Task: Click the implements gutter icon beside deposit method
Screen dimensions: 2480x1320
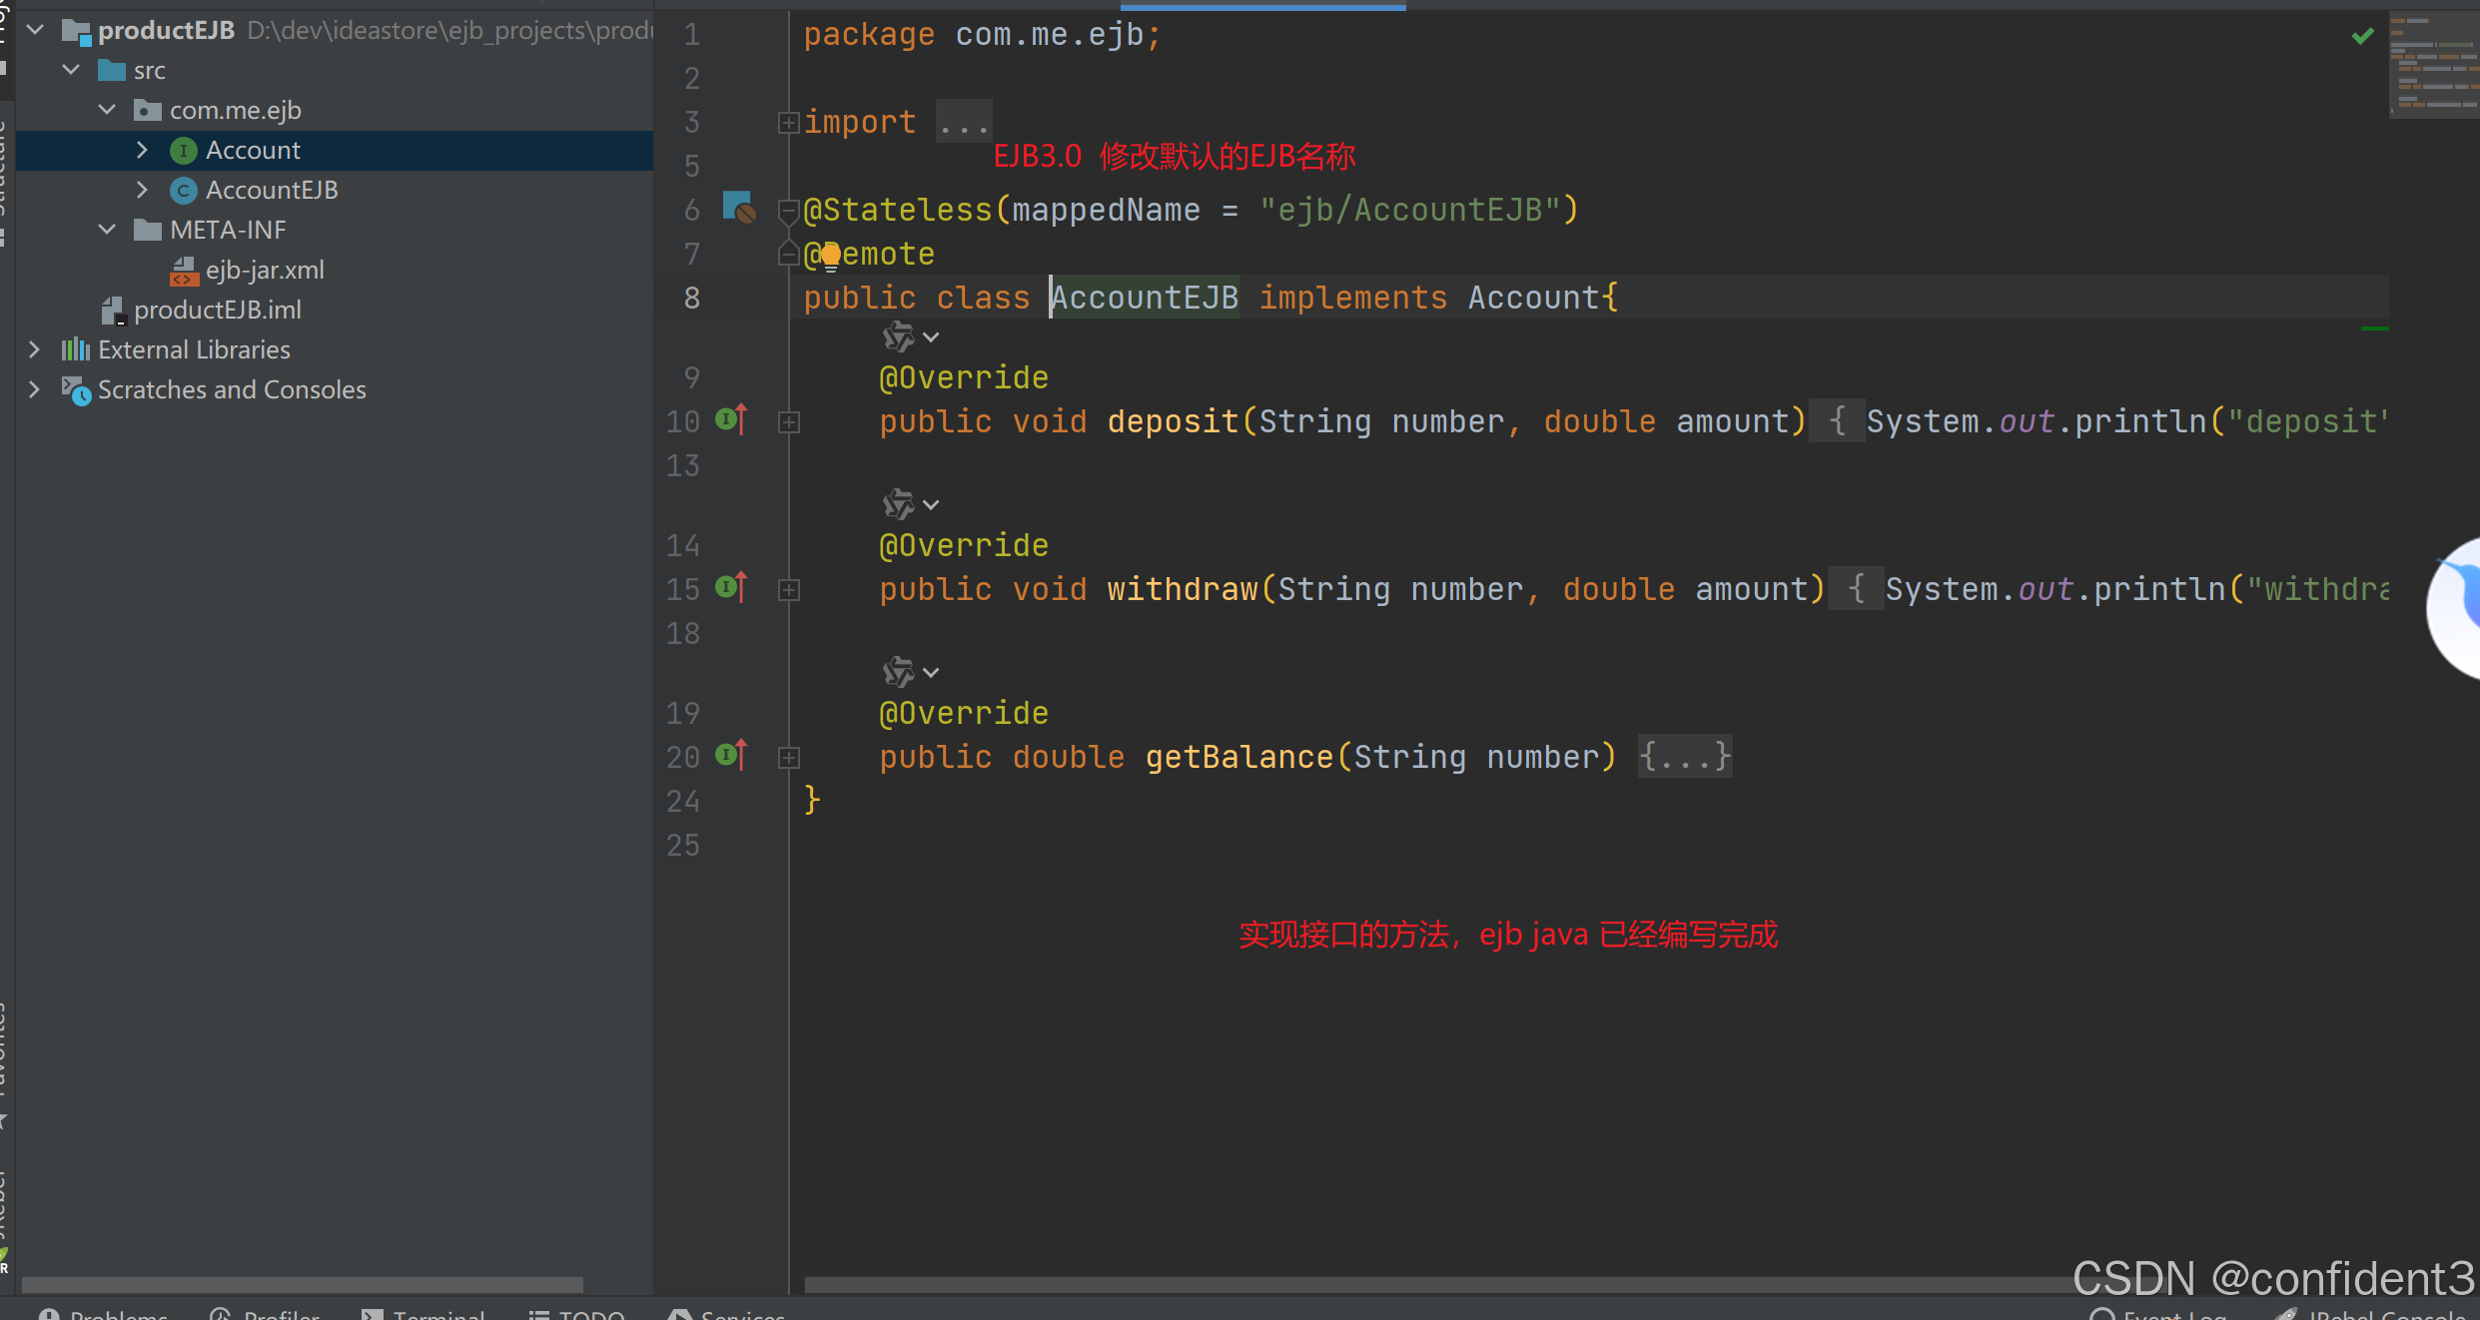Action: coord(731,420)
